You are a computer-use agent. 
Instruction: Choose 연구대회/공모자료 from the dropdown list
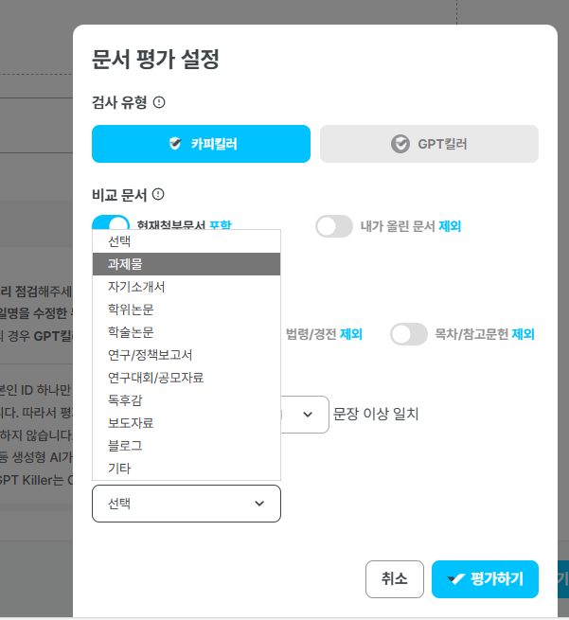click(187, 378)
